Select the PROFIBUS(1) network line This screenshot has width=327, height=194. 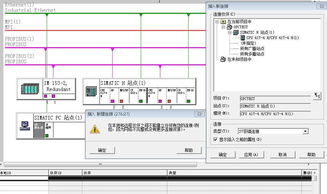pyautogui.click(x=105, y=48)
